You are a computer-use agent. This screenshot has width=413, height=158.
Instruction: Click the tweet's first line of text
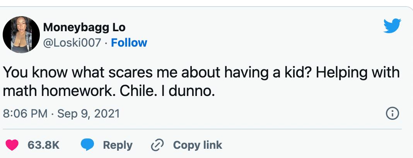pos(201,73)
